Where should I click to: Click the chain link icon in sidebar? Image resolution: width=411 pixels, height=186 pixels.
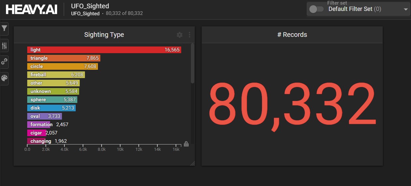(4, 62)
